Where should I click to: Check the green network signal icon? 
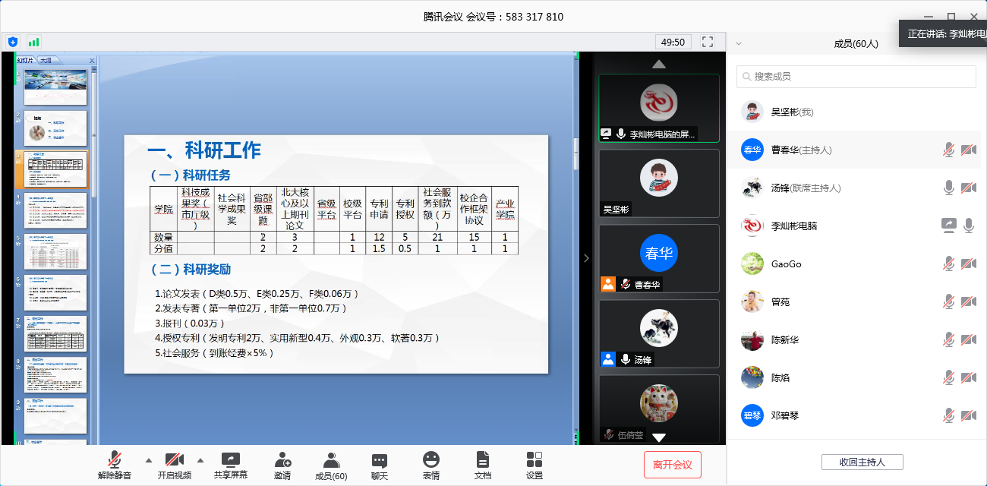coord(33,42)
